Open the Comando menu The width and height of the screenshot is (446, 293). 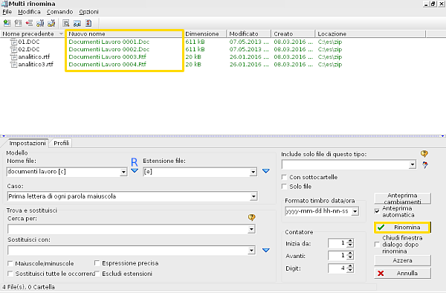(59, 12)
